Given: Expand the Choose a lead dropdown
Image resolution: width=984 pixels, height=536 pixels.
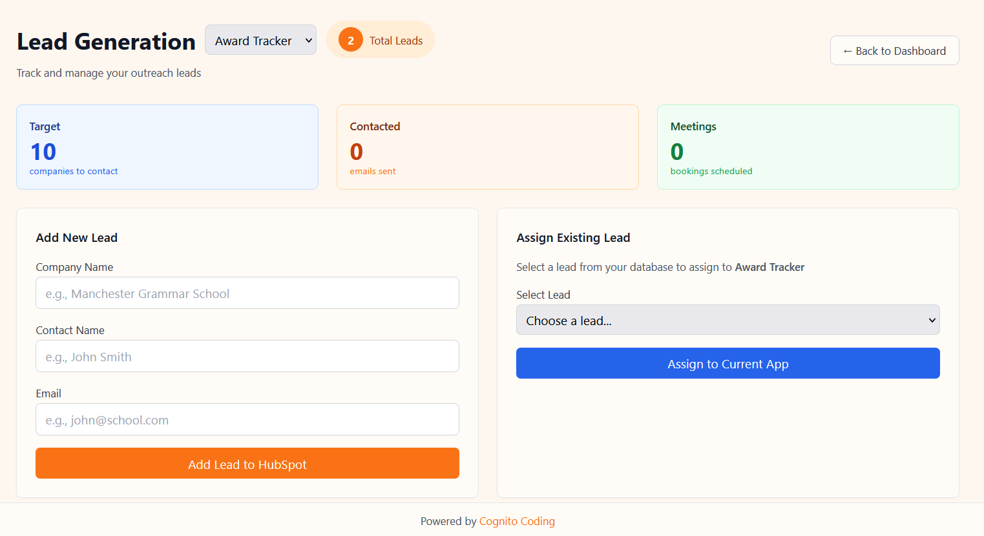Looking at the screenshot, I should click(728, 321).
